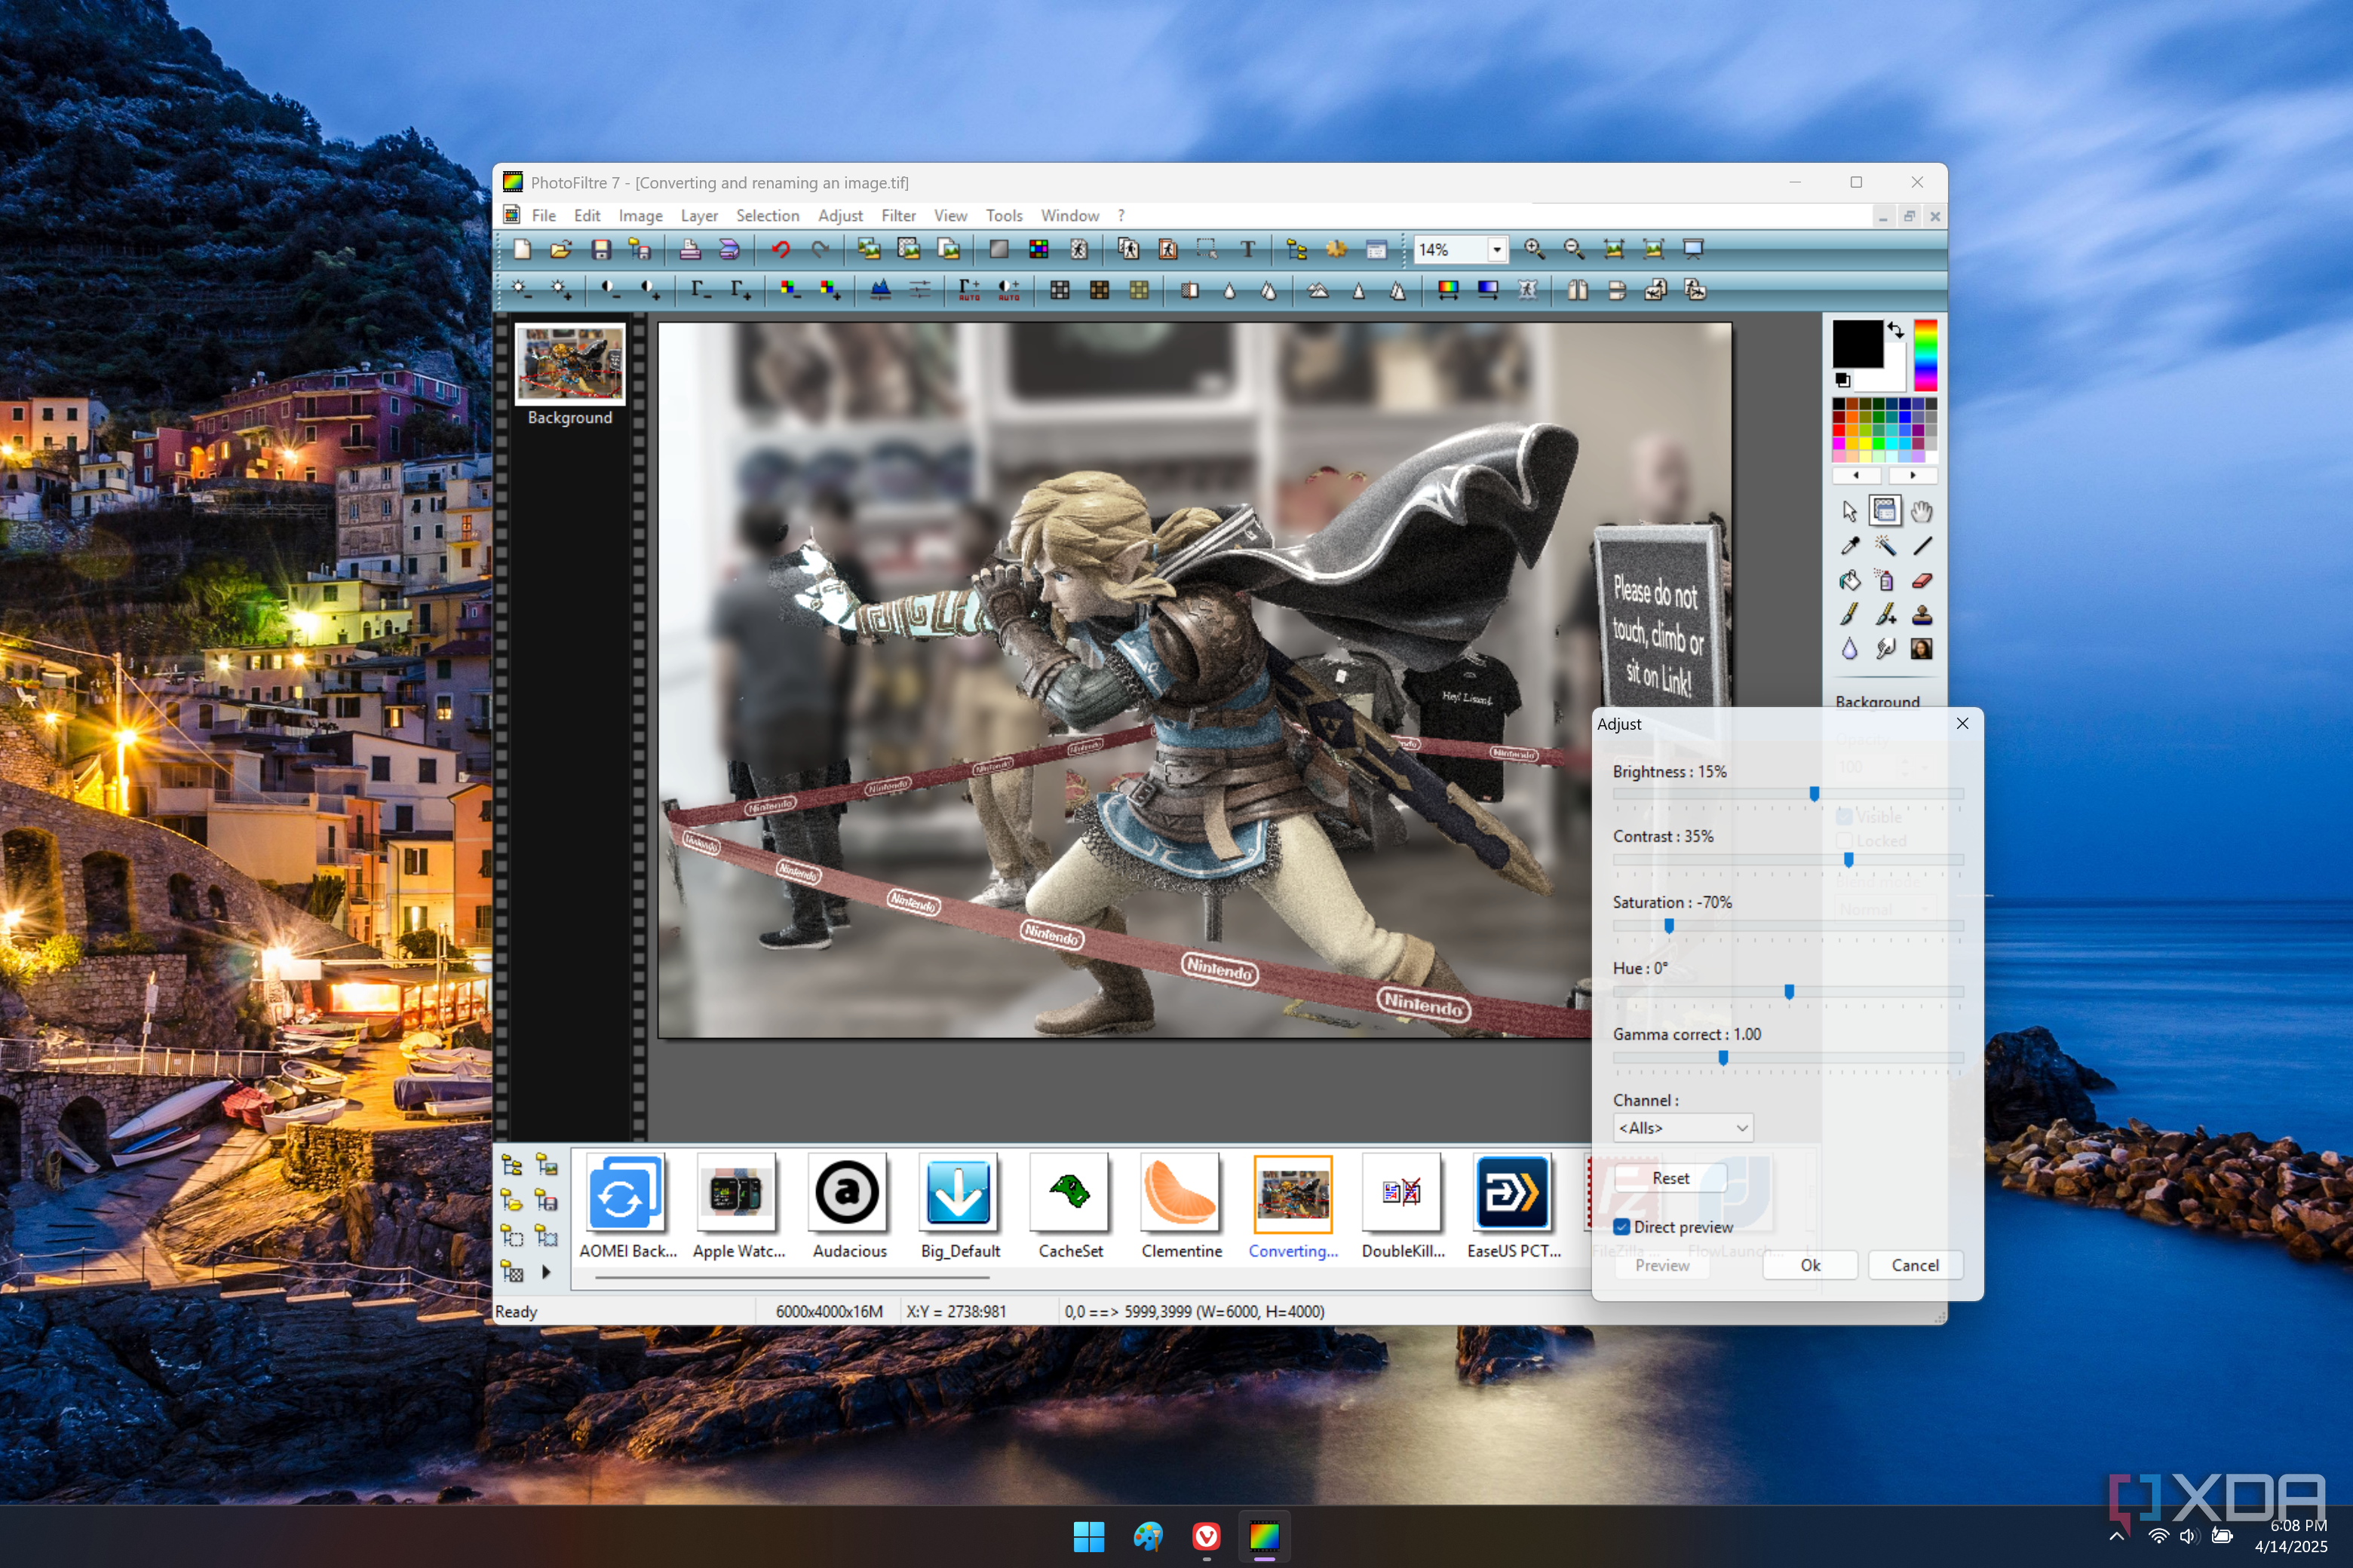Screen dimensions: 2353x1568
Task: Click the Print icon in toolbar
Action: [689, 249]
